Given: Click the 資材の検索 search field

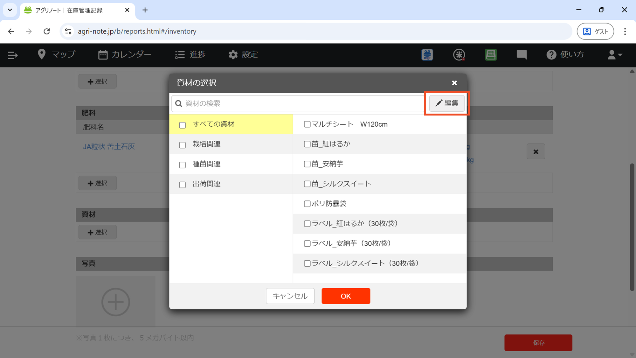Looking at the screenshot, I should tap(298, 103).
